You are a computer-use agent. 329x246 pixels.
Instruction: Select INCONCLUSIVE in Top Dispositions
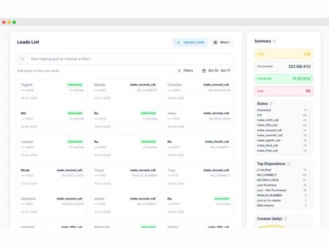point(282,180)
